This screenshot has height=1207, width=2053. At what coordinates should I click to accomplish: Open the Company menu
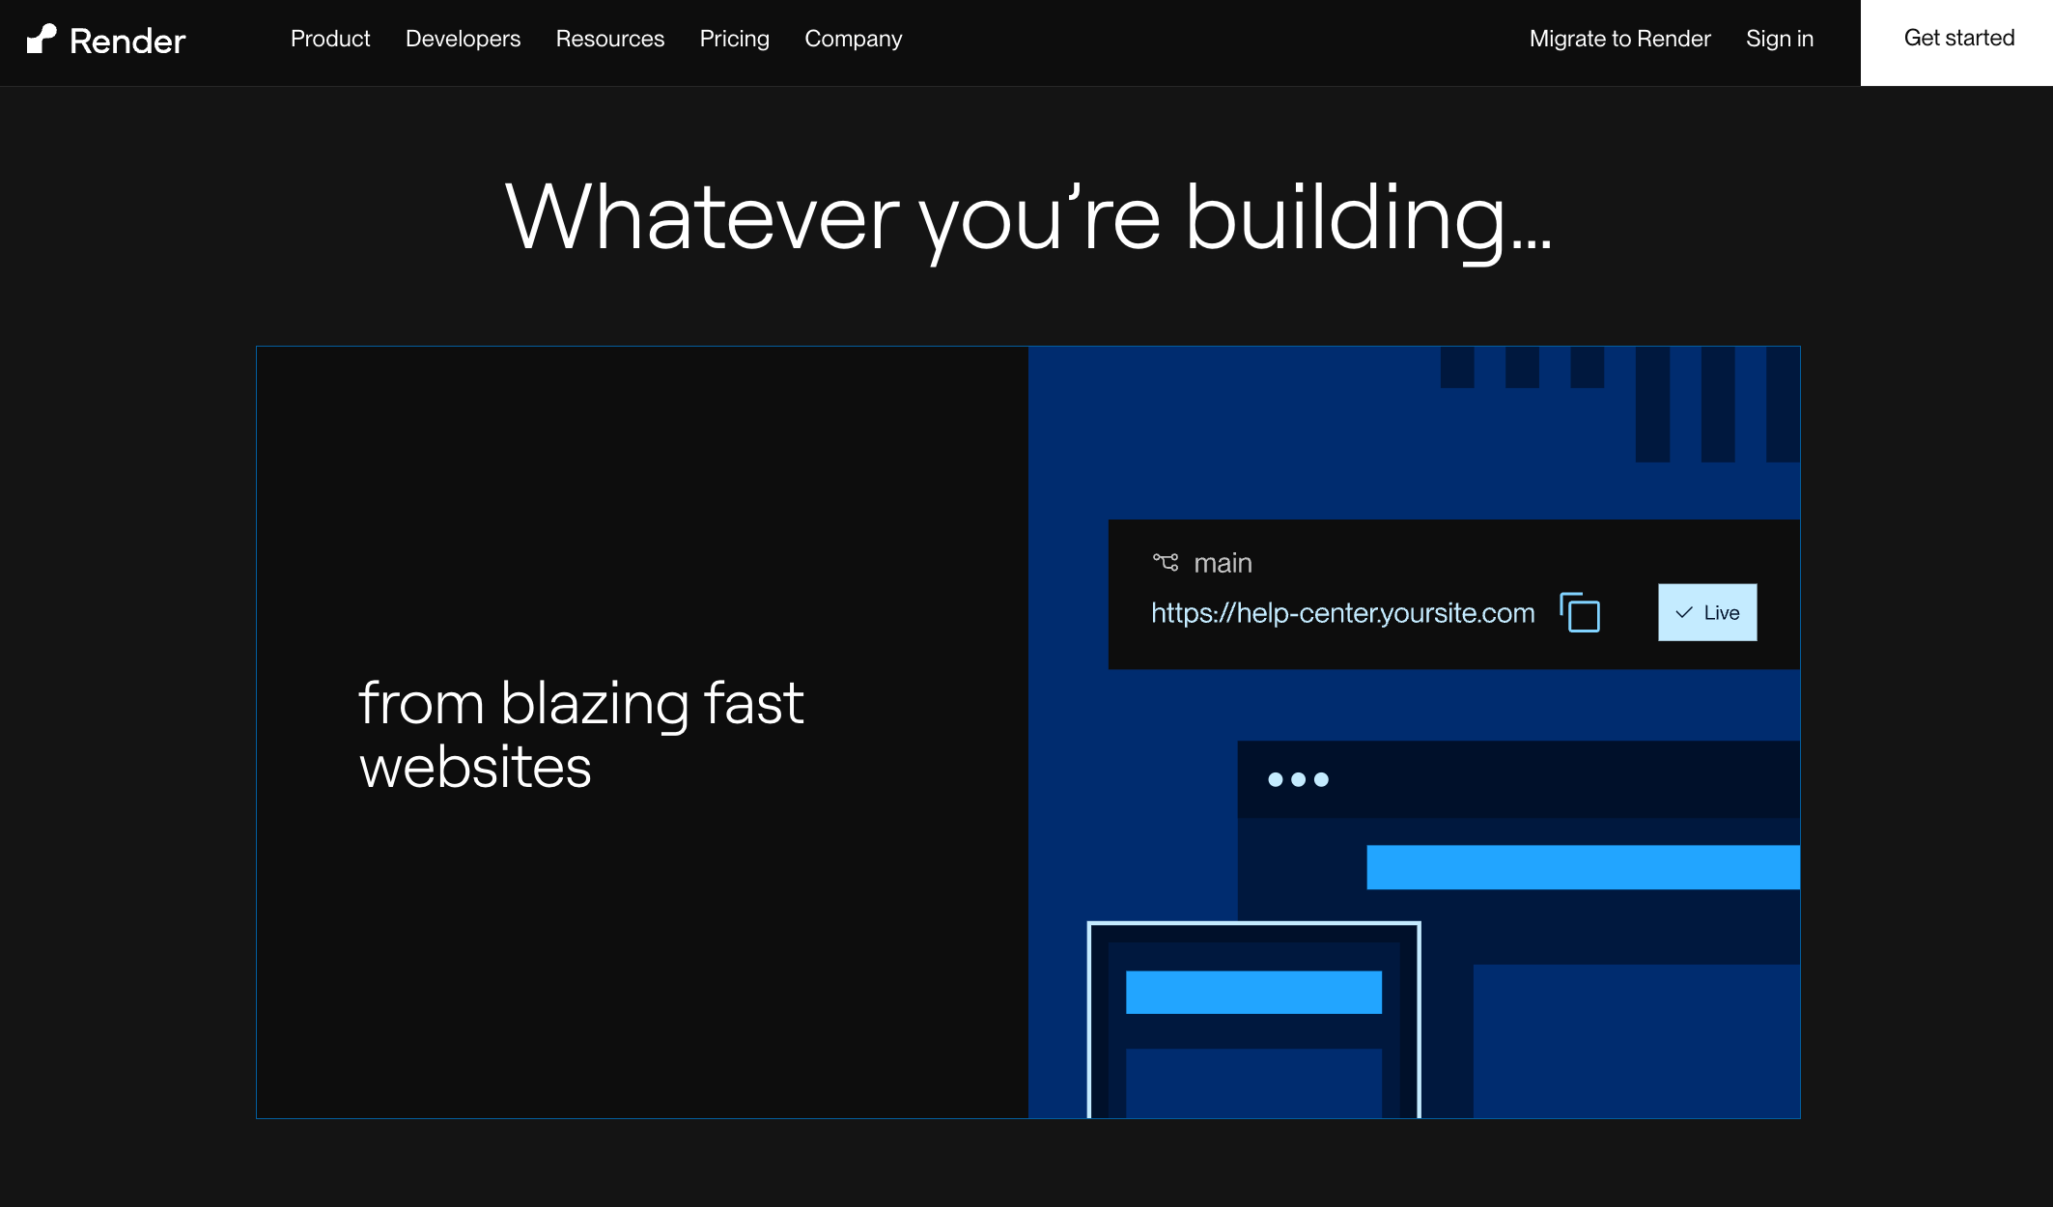tap(854, 39)
